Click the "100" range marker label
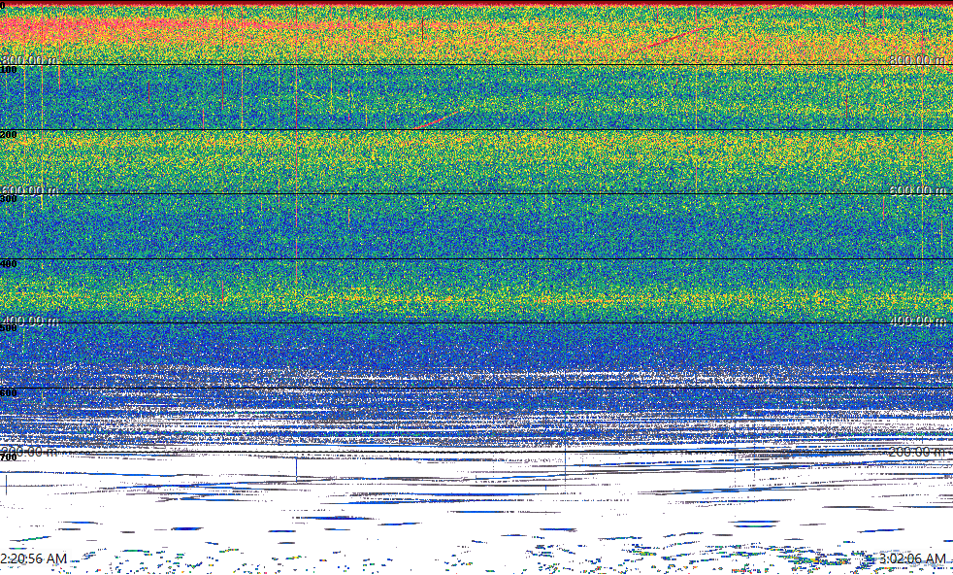The width and height of the screenshot is (953, 575). tap(9, 70)
